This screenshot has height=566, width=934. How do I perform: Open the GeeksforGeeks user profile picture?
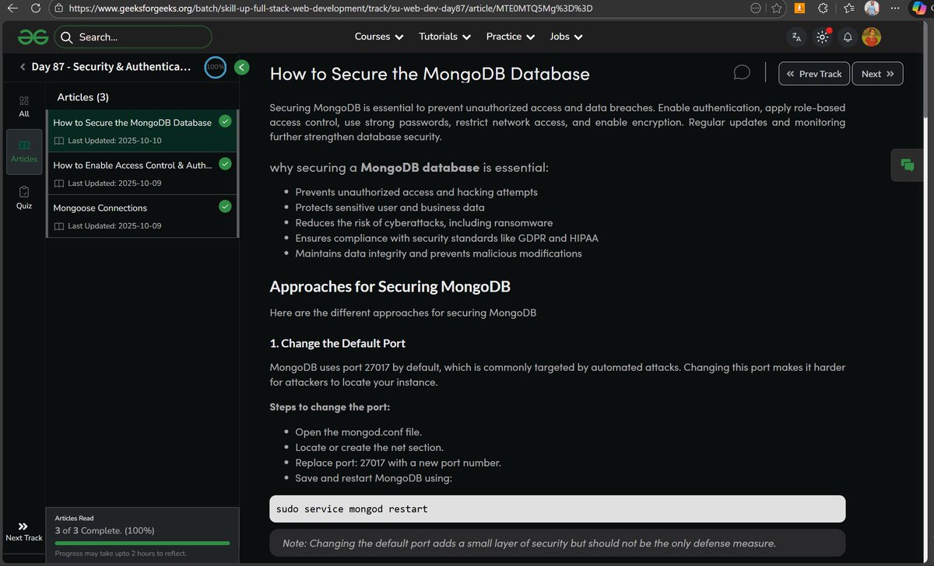click(x=871, y=37)
